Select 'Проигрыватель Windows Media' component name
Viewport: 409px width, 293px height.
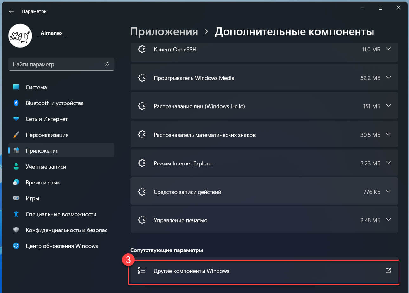(194, 78)
